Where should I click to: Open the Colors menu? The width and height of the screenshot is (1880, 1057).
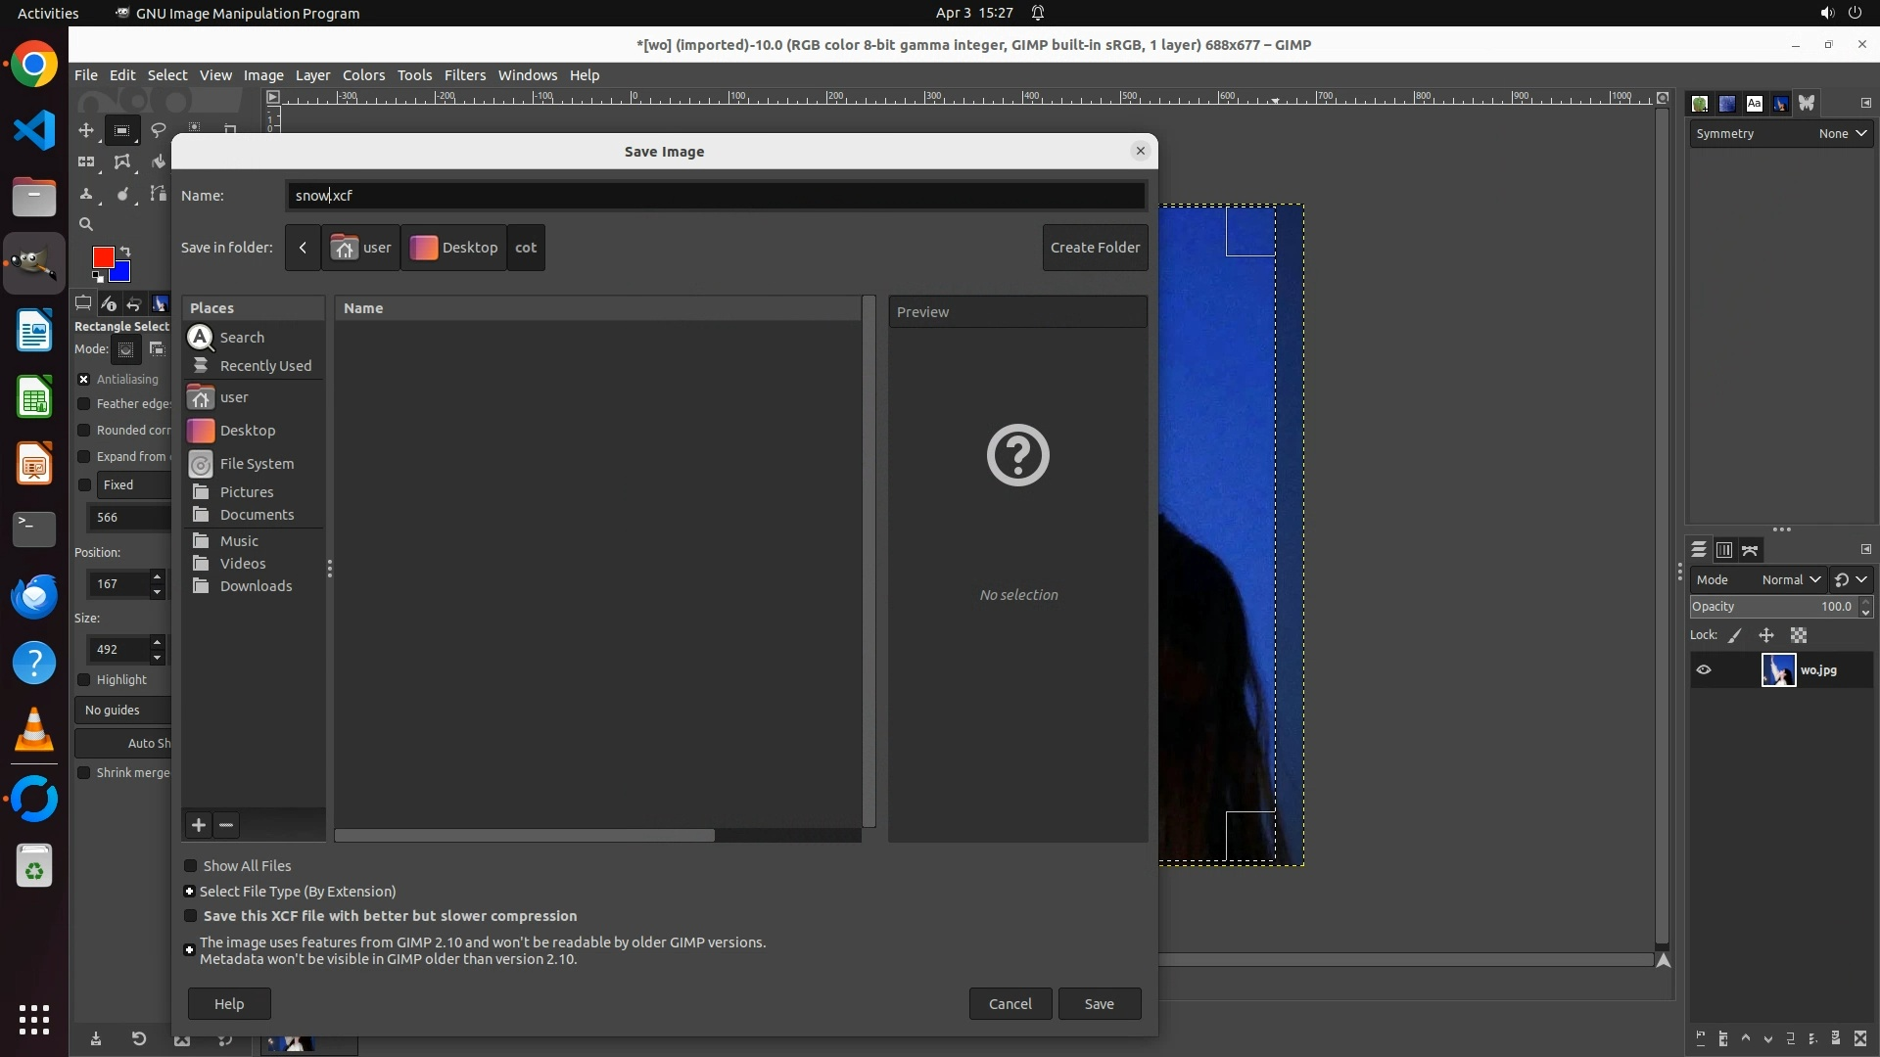click(363, 75)
